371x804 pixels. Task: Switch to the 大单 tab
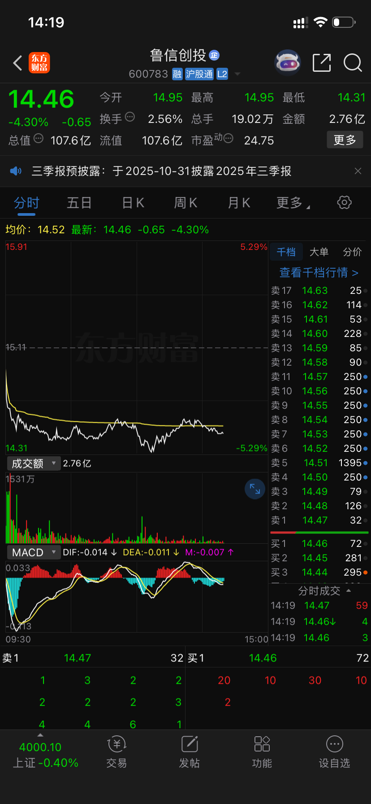(x=319, y=252)
